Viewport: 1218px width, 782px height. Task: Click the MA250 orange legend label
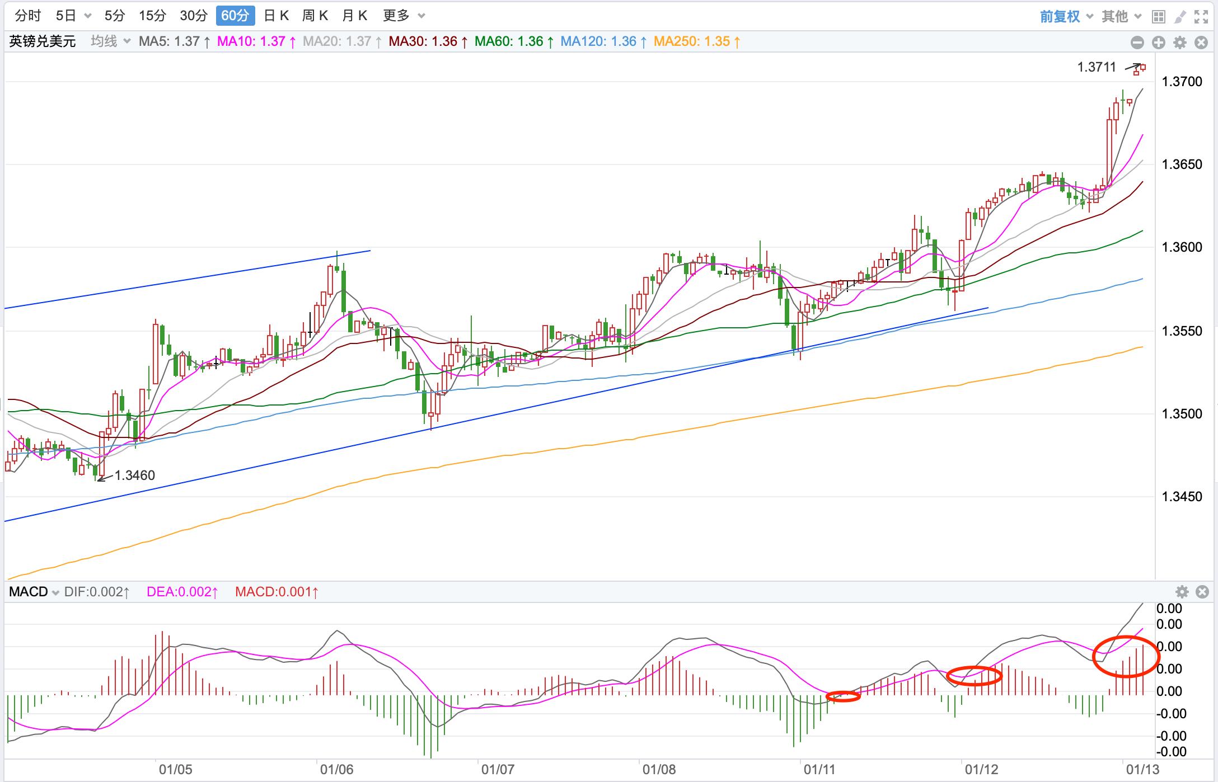pos(697,41)
